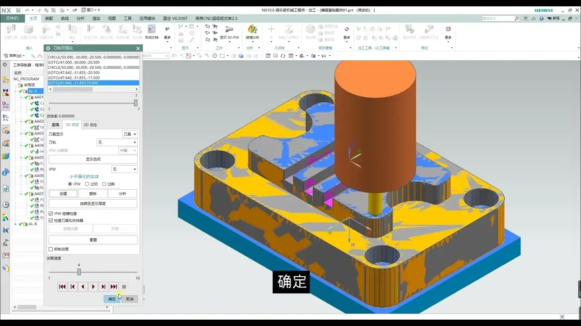Click the 按颜色显示厚度 button
This screenshot has height=326, width=581.
pyautogui.click(x=93, y=204)
